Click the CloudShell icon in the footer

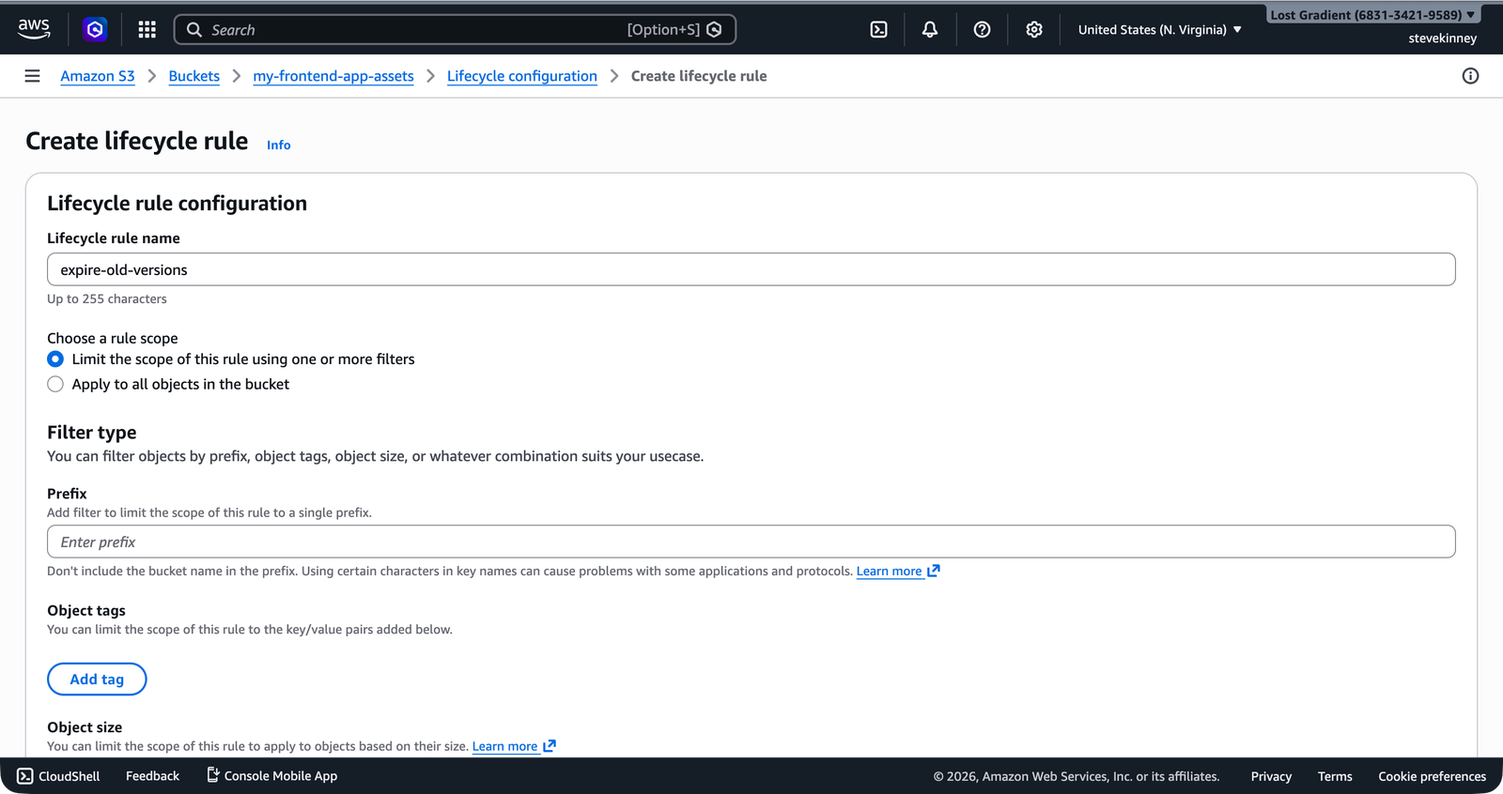(x=25, y=776)
